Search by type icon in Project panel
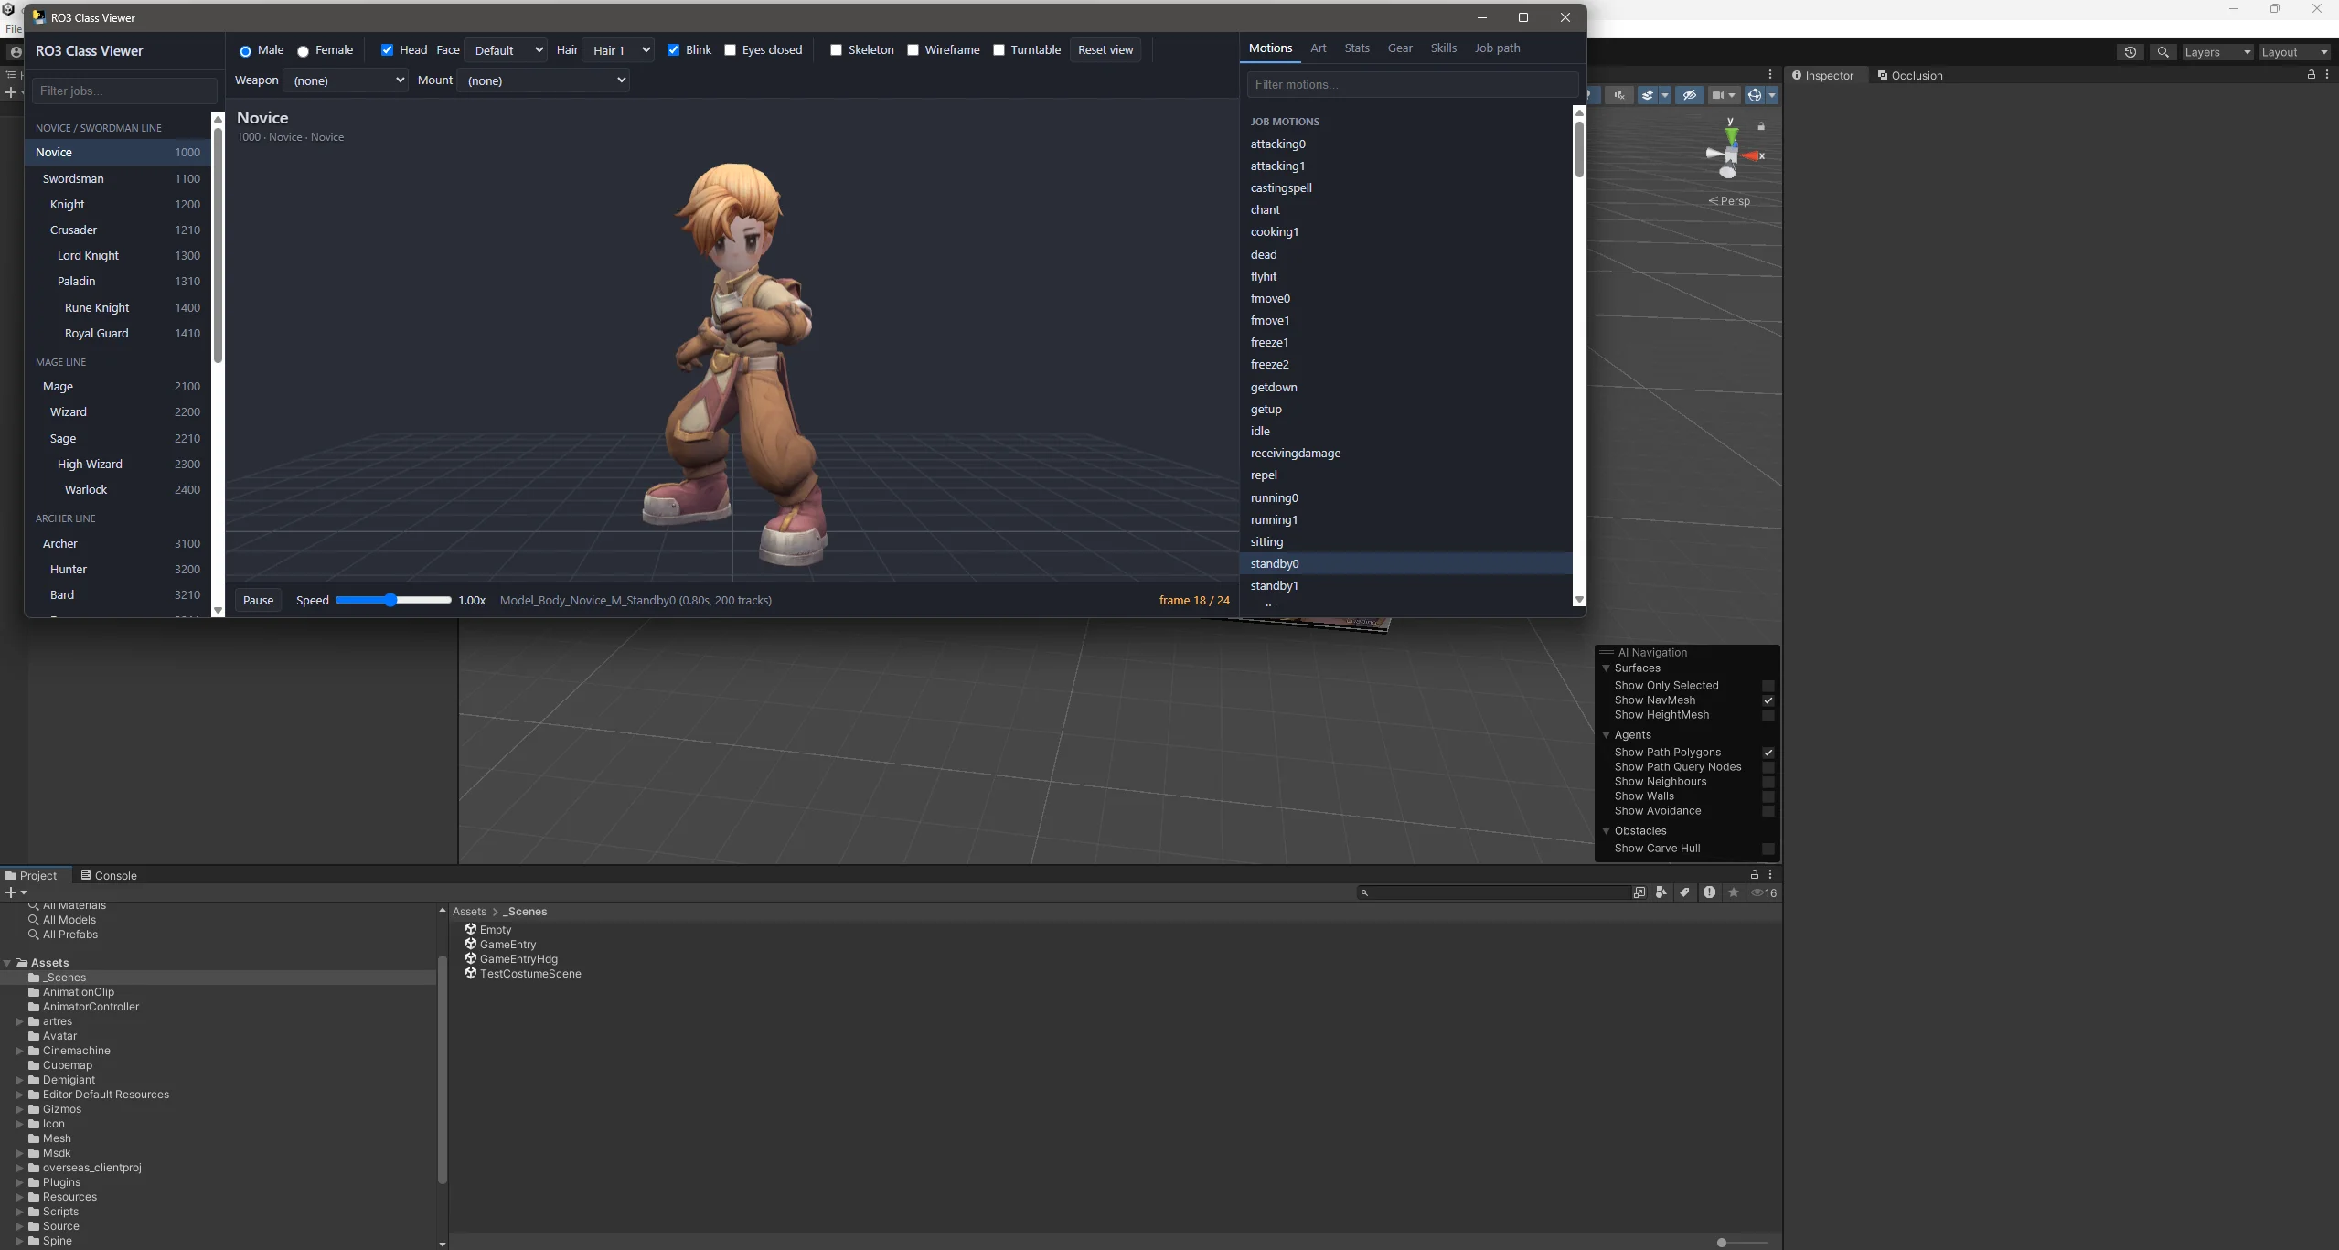 [1661, 892]
